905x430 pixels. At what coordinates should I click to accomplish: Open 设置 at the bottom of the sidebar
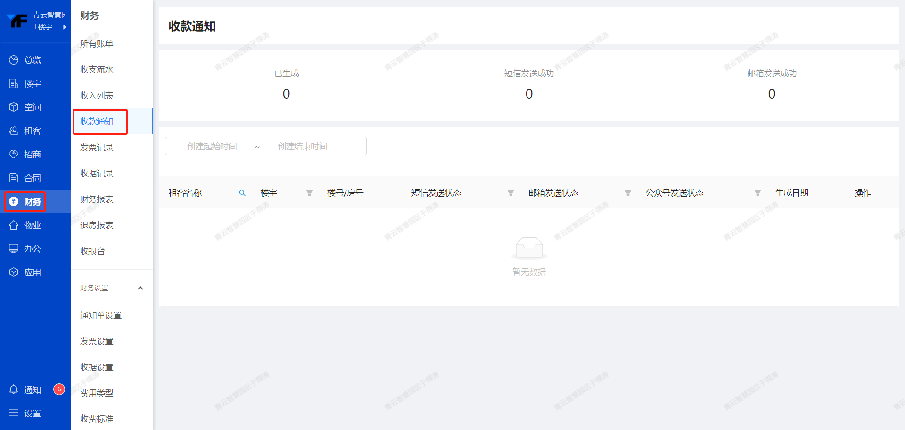[x=32, y=413]
